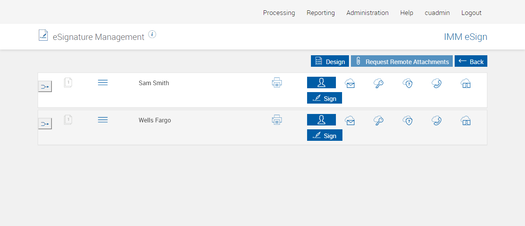Click the cloud video person icon for Sam Smith
This screenshot has height=226, width=525.
(x=465, y=83)
